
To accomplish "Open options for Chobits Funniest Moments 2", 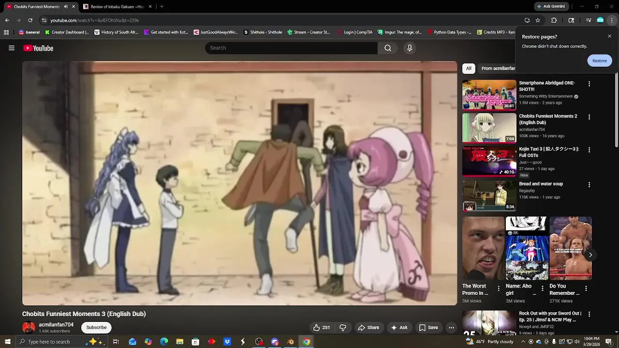I will pos(589,117).
